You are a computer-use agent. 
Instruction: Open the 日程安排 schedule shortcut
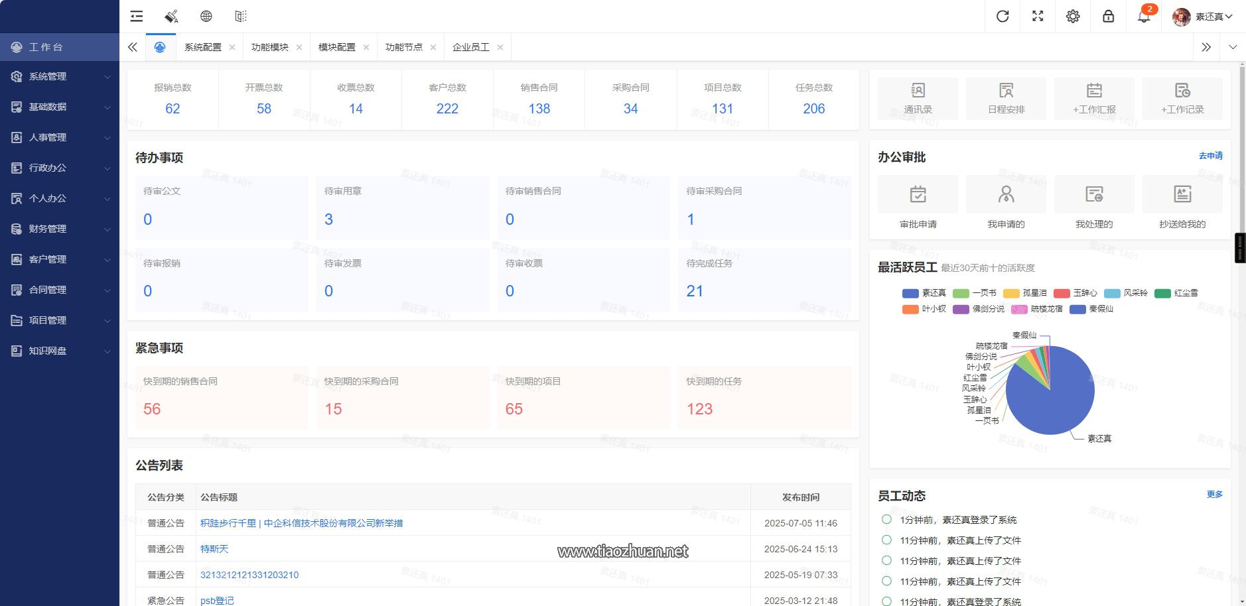pyautogui.click(x=1006, y=98)
